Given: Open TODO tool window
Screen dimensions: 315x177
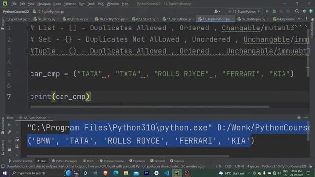Looking at the screenshot, I should point(89,161).
